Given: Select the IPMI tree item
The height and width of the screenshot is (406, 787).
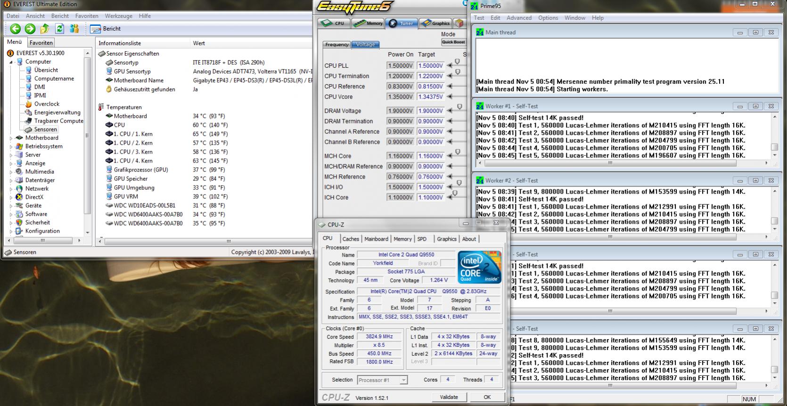Looking at the screenshot, I should pyautogui.click(x=40, y=95).
